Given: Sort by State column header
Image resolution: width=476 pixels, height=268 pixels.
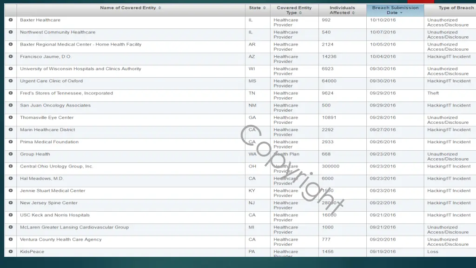Looking at the screenshot, I should coord(258,10).
